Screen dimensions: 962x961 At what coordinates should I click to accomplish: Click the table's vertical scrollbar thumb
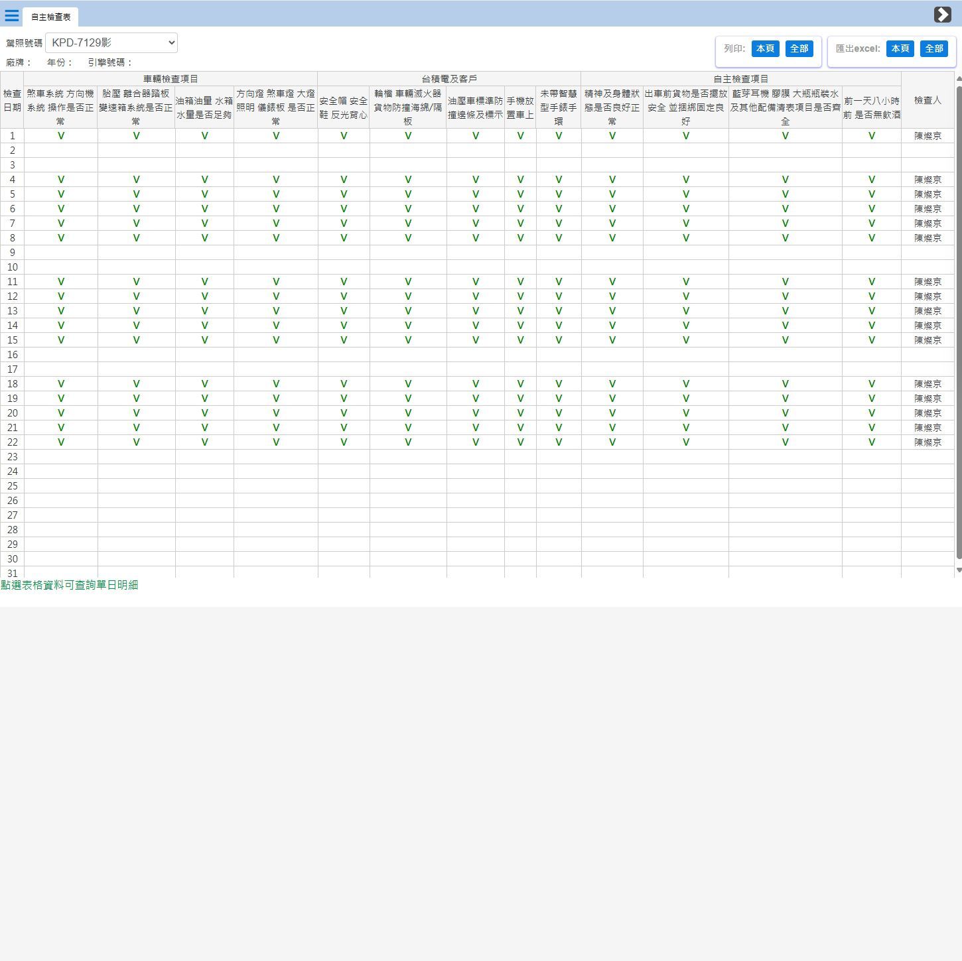[x=959, y=322]
